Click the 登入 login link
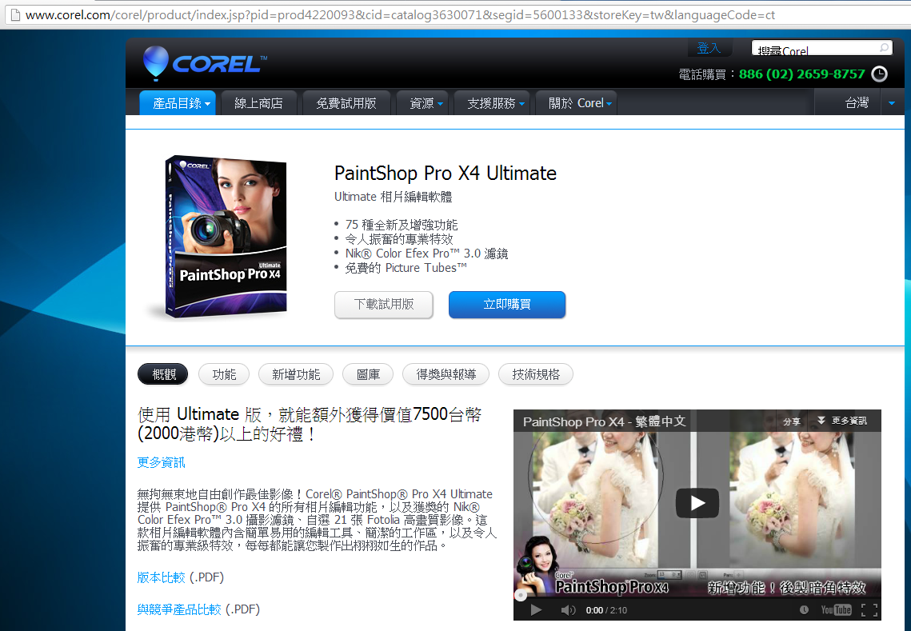 (x=709, y=48)
